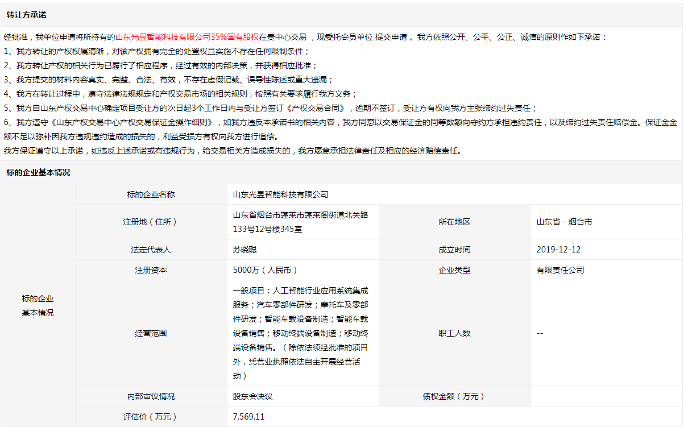Click the 内部审议情况 label
The image size is (684, 427).
click(x=151, y=396)
